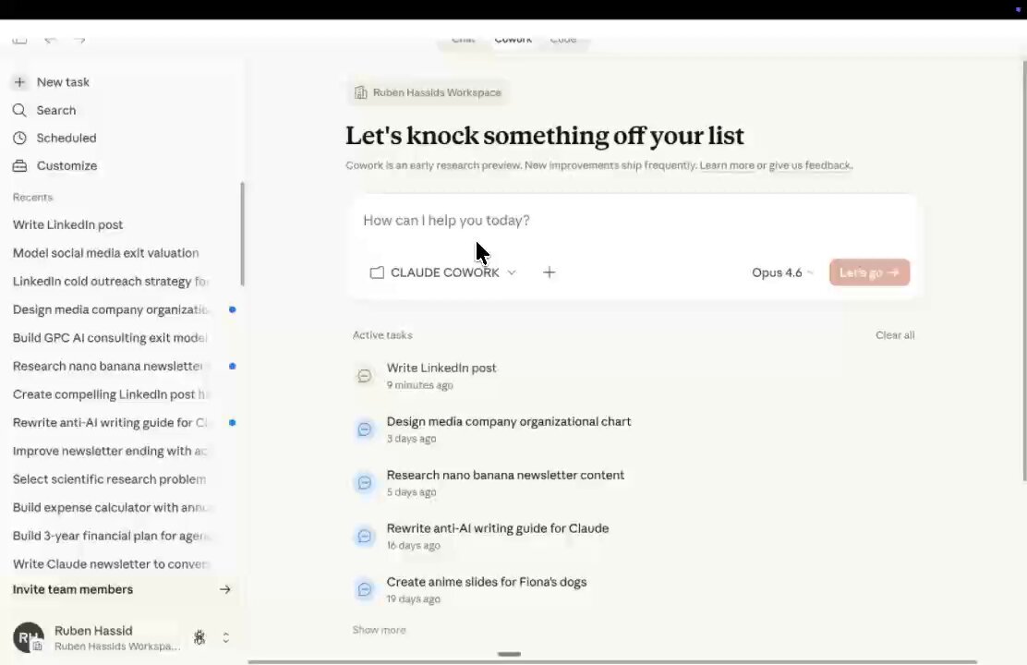The height and width of the screenshot is (665, 1027).
Task: Open recent Build GPC AI consulting exit model
Action: (110, 337)
